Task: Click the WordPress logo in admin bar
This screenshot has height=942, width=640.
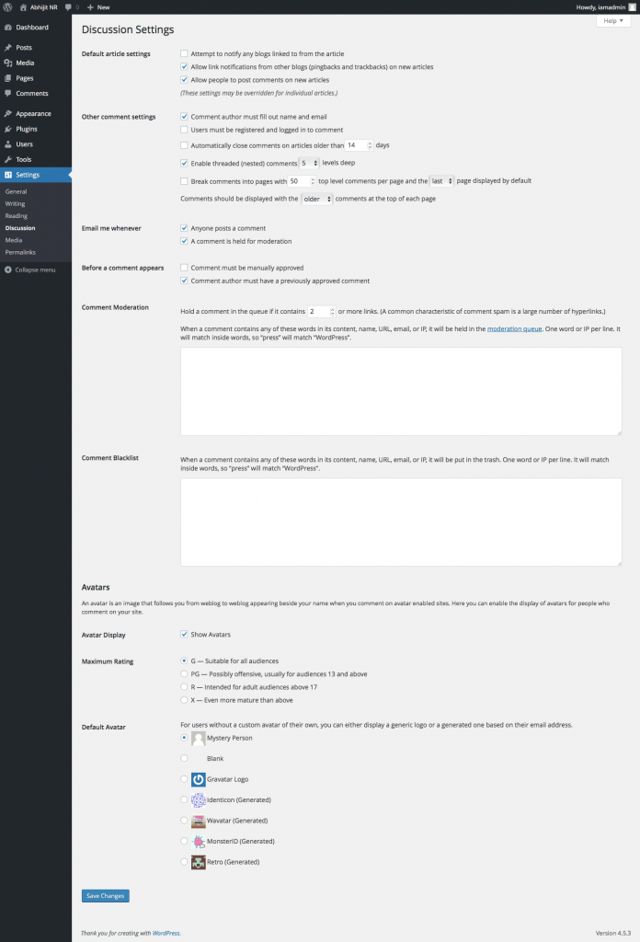Action: tap(7, 7)
